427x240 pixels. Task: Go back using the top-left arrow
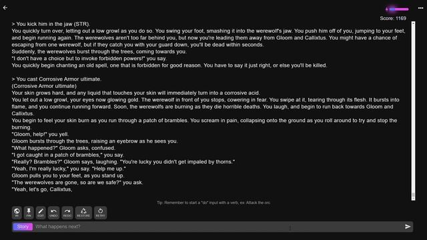pyautogui.click(x=5, y=7)
